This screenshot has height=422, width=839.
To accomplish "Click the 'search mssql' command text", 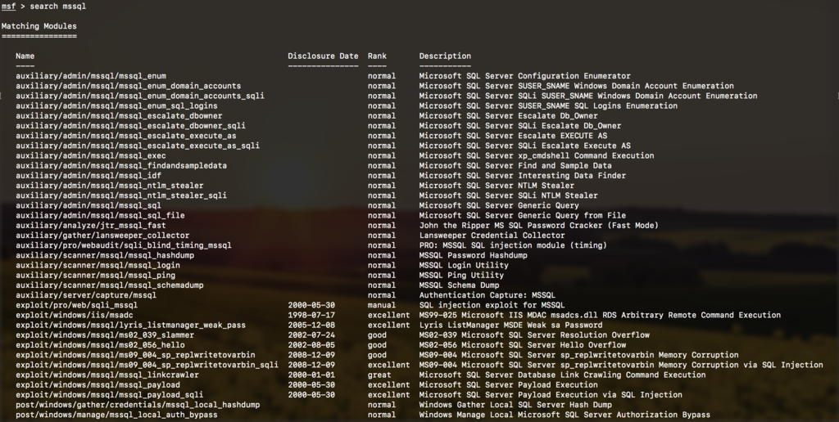I will (x=58, y=7).
